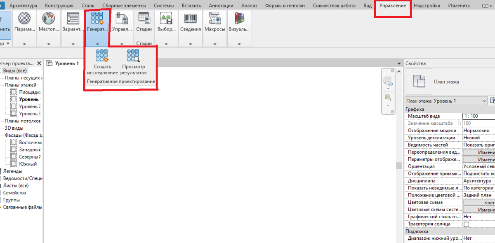Viewport: 495px width, 243px height.
Task: Click the Цветовая схема <нет> button
Action: pos(479,203)
